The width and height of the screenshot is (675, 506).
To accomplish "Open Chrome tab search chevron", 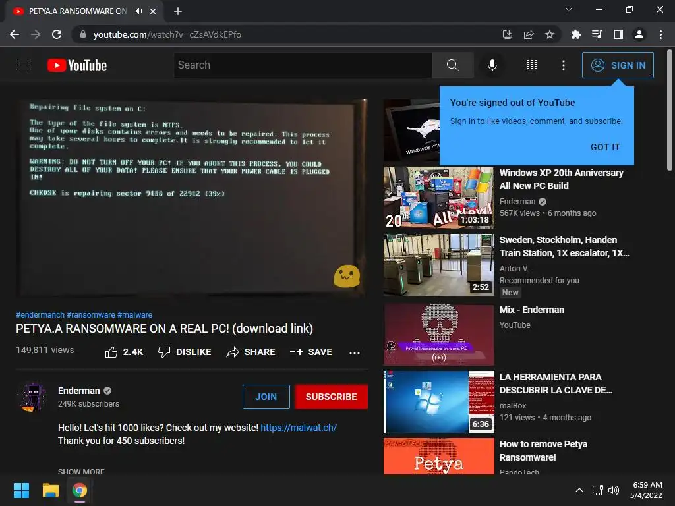I will coord(569,9).
